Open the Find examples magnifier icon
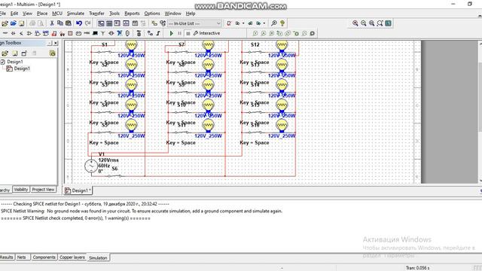The image size is (482, 271). point(273,23)
